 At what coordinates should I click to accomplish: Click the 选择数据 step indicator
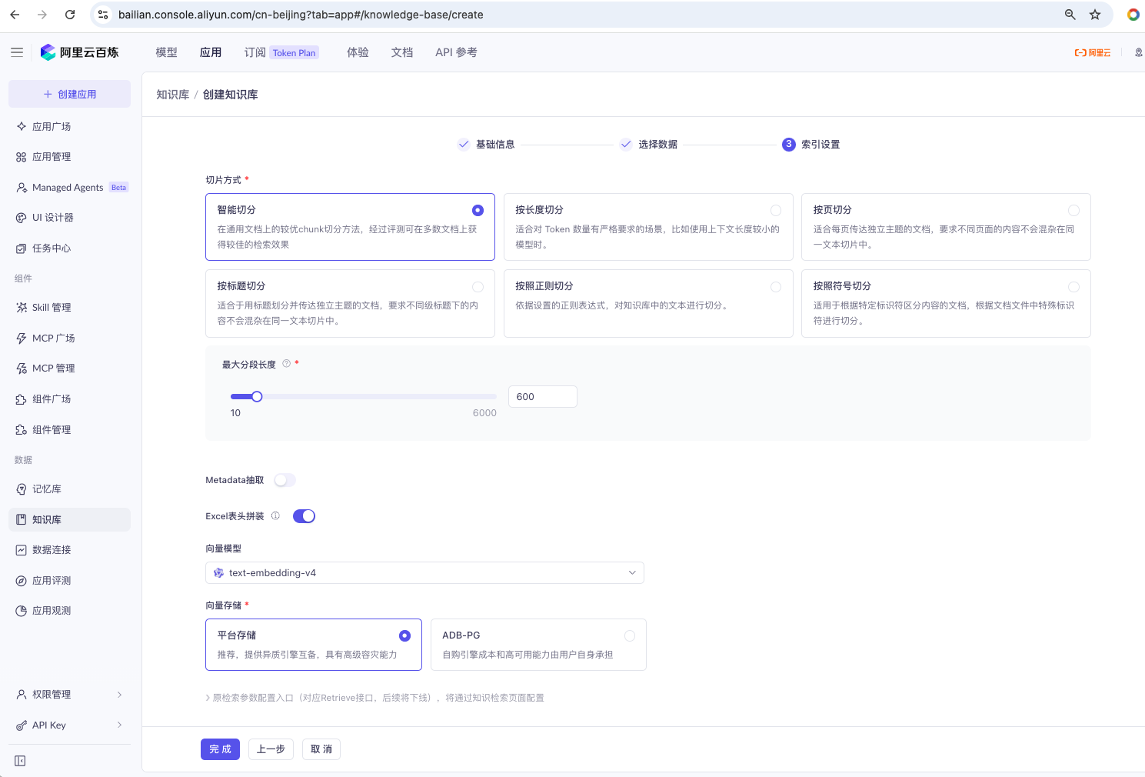click(x=648, y=145)
